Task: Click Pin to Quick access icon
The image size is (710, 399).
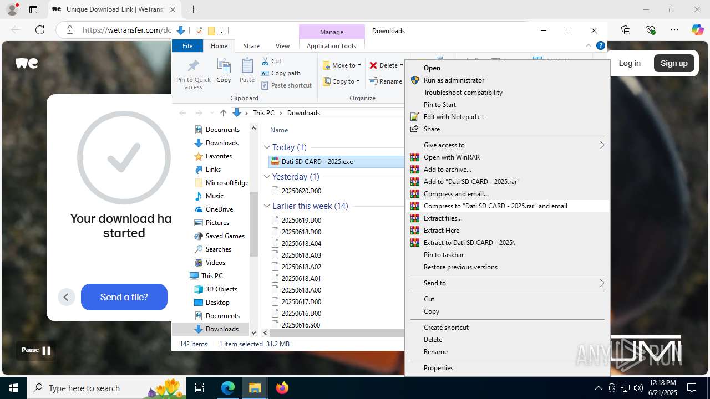Action: click(193, 74)
